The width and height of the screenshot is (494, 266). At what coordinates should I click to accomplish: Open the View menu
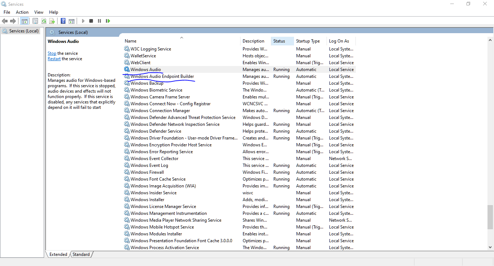tap(39, 12)
